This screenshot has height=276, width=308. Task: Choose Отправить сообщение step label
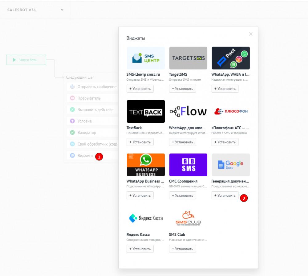point(97,87)
